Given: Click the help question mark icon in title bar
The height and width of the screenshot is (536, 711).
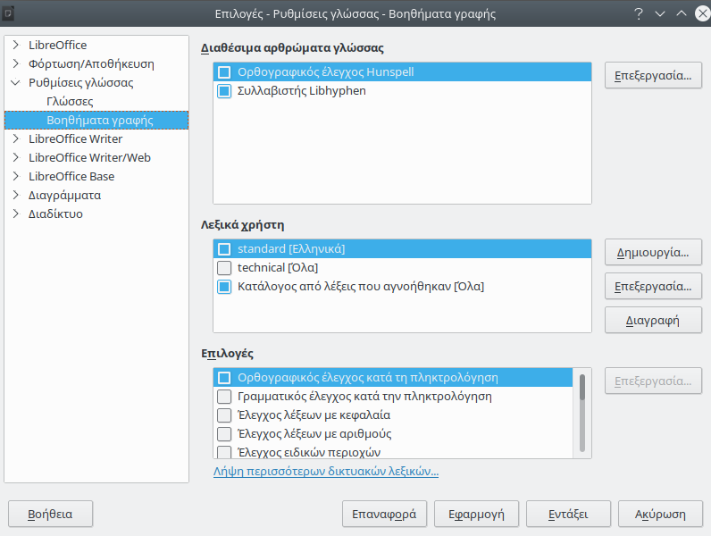Looking at the screenshot, I should tap(639, 13).
